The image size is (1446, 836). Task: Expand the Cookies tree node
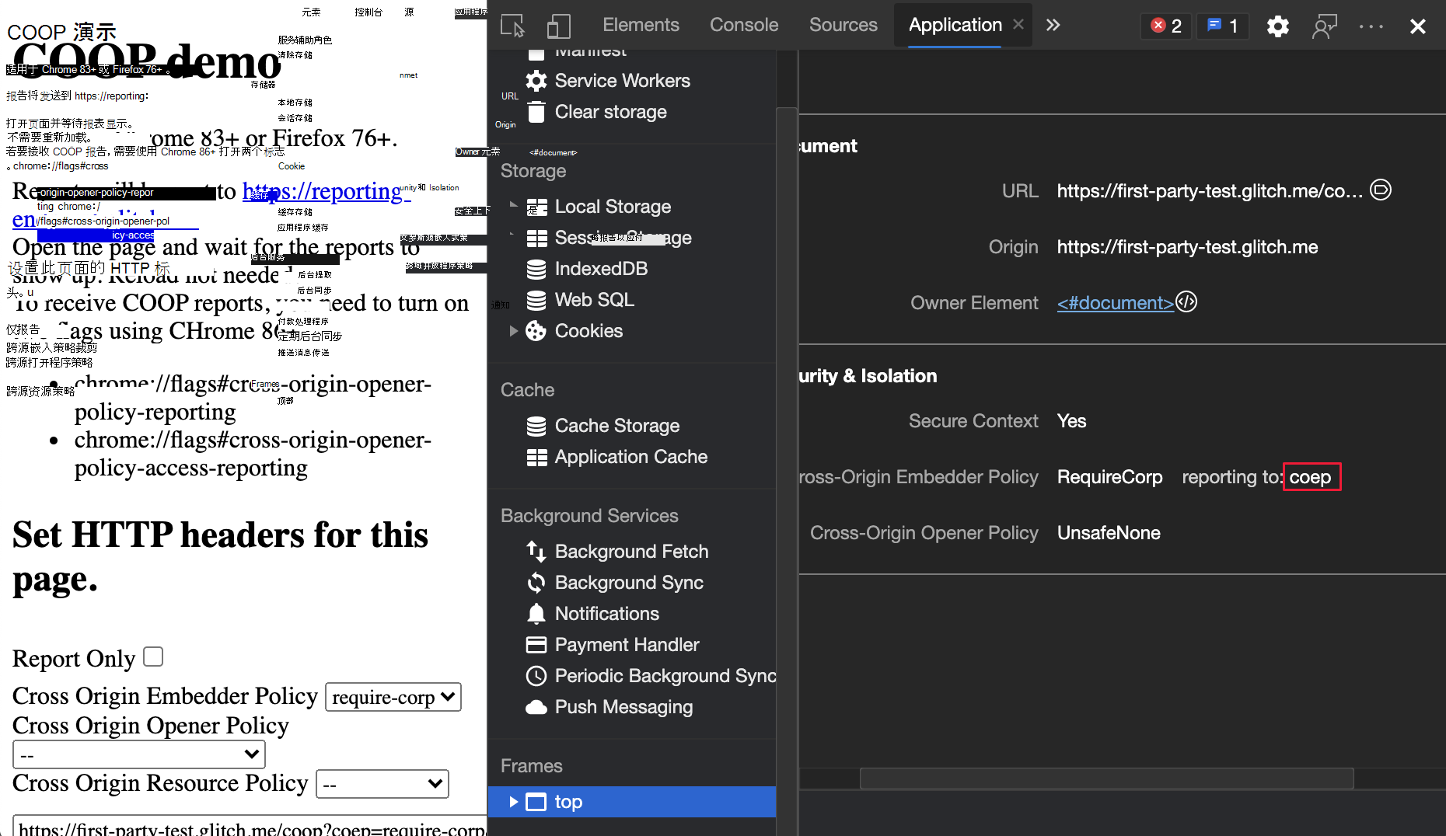[513, 331]
